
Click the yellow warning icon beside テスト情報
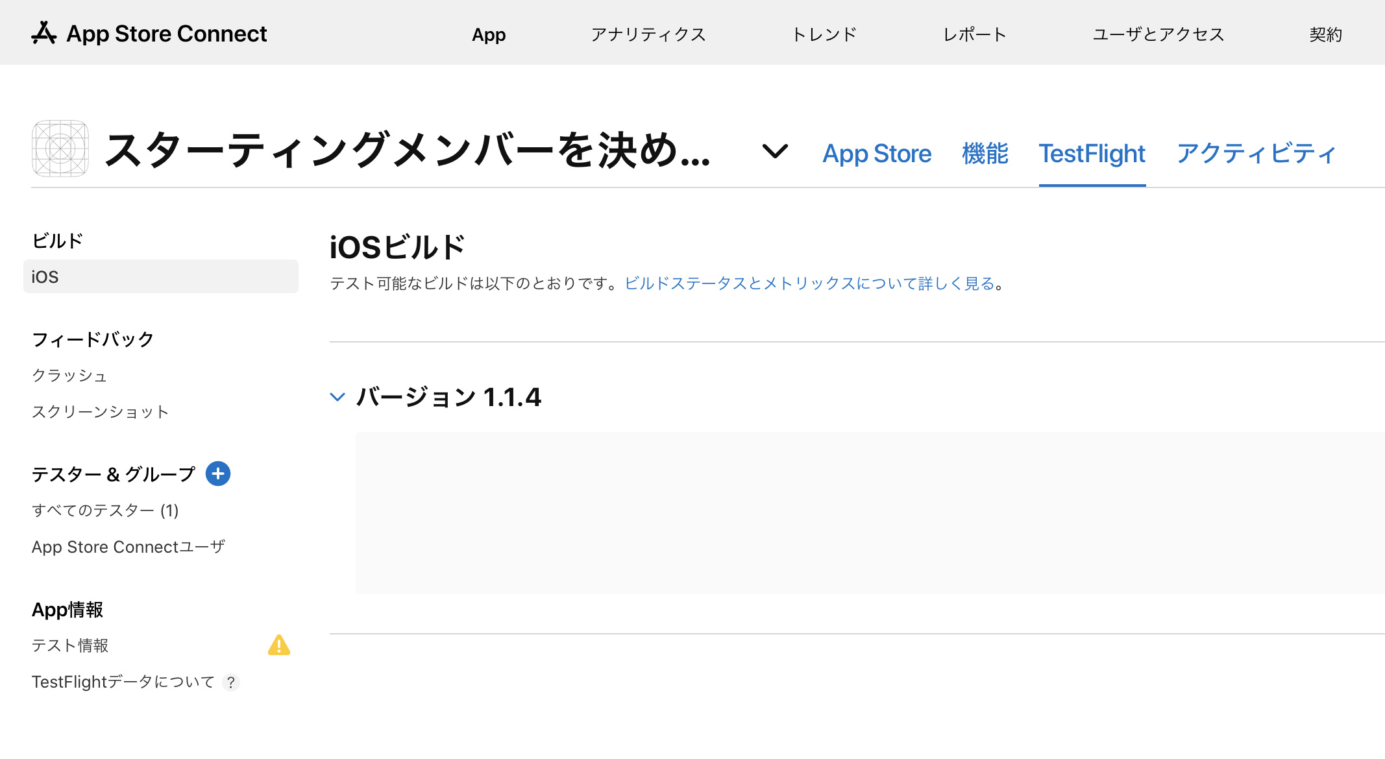point(279,645)
